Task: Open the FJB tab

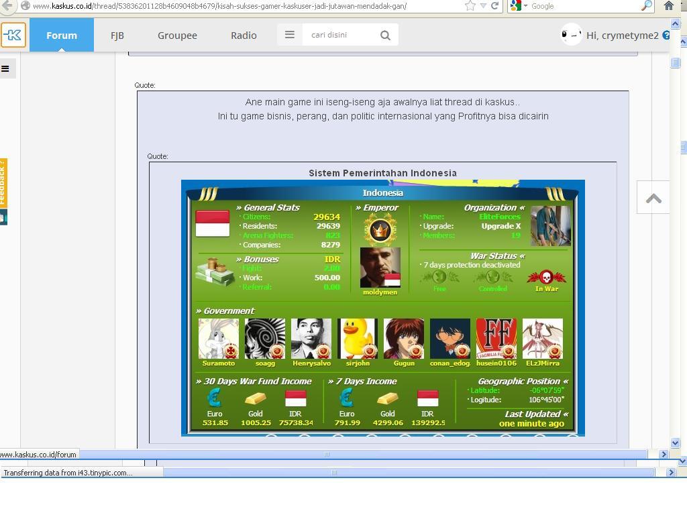Action: click(x=117, y=36)
